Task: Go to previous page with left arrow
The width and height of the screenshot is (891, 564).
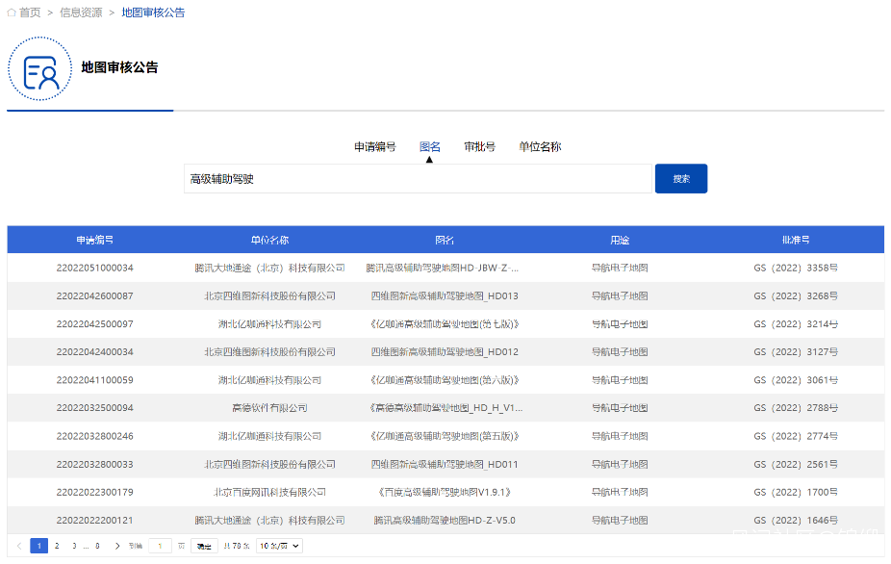Action: pyautogui.click(x=18, y=546)
